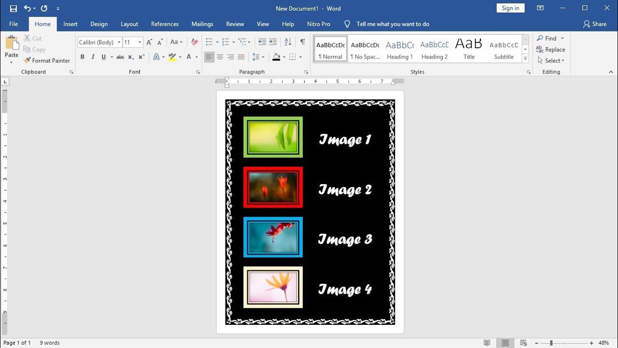Click the Paste clipboard icon
Screen dimensions: 618x348
tap(12, 43)
